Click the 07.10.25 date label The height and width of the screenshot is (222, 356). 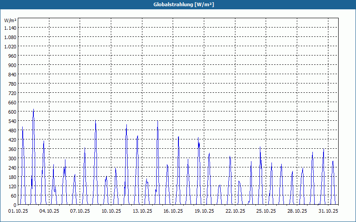(x=80, y=211)
